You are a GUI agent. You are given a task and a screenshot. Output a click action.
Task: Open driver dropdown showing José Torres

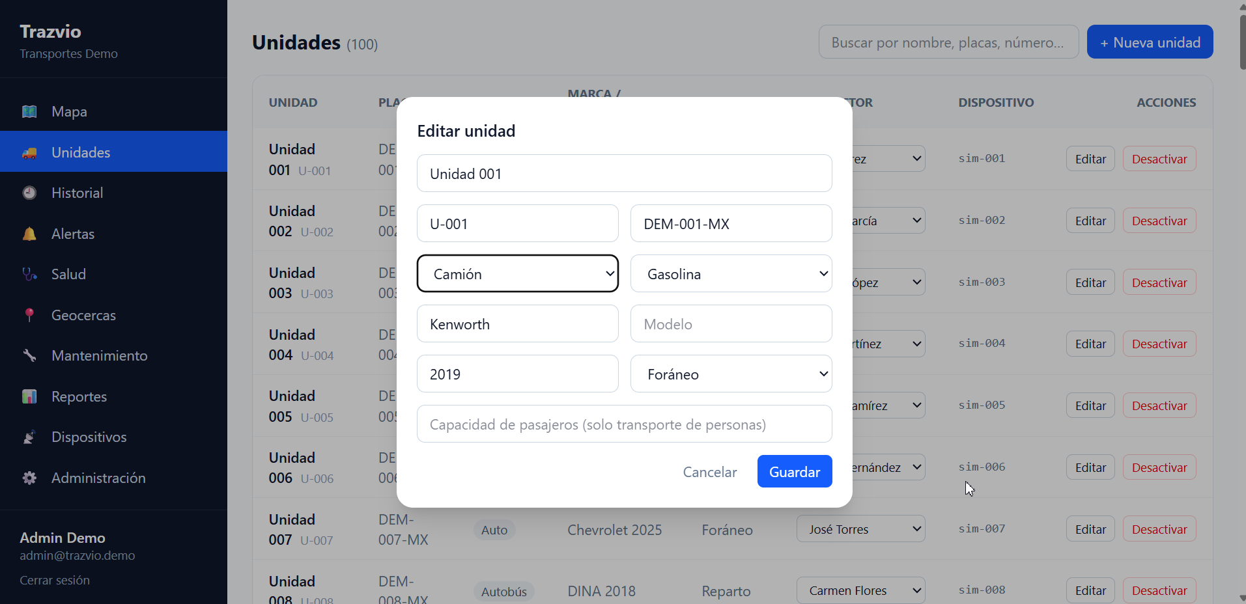click(860, 529)
